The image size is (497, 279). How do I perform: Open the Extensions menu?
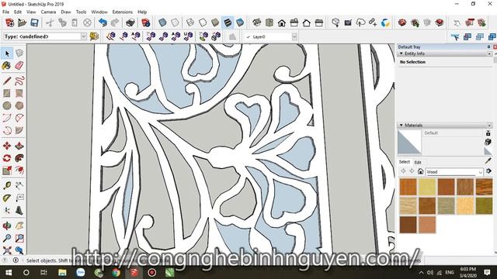click(x=123, y=12)
